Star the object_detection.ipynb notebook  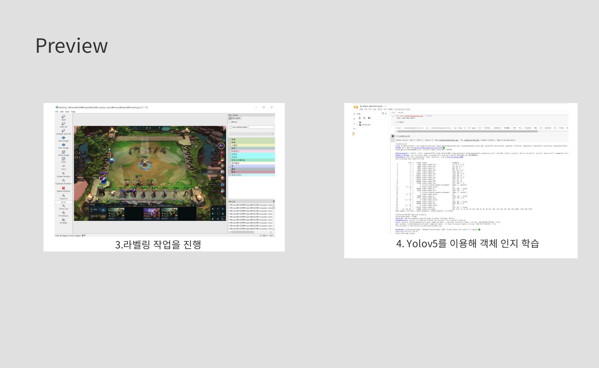pos(385,106)
